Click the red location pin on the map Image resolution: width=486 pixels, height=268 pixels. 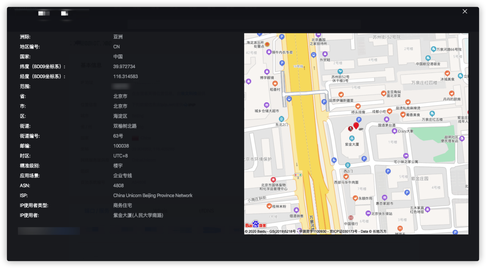pos(356,126)
